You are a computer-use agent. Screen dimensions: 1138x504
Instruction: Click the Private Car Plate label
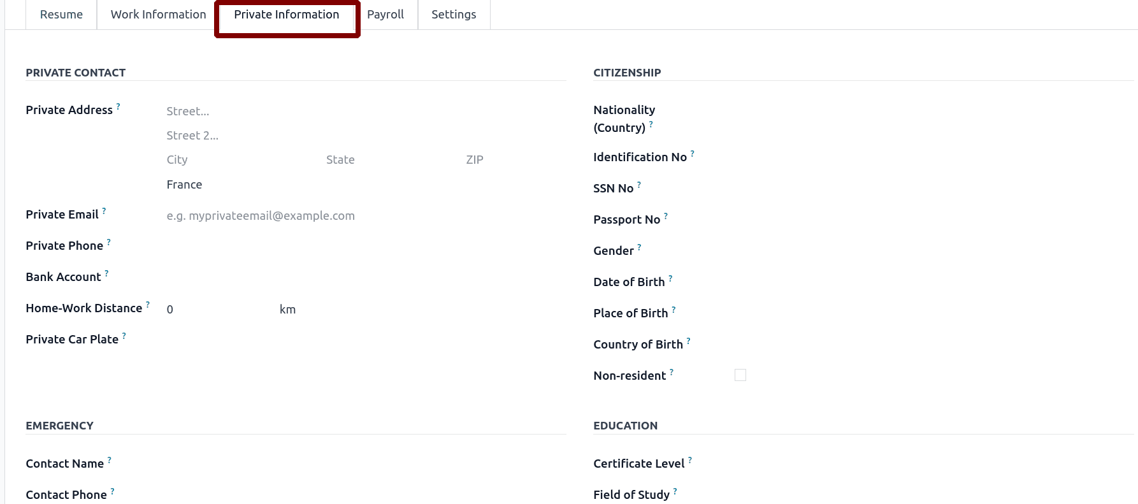pos(72,340)
